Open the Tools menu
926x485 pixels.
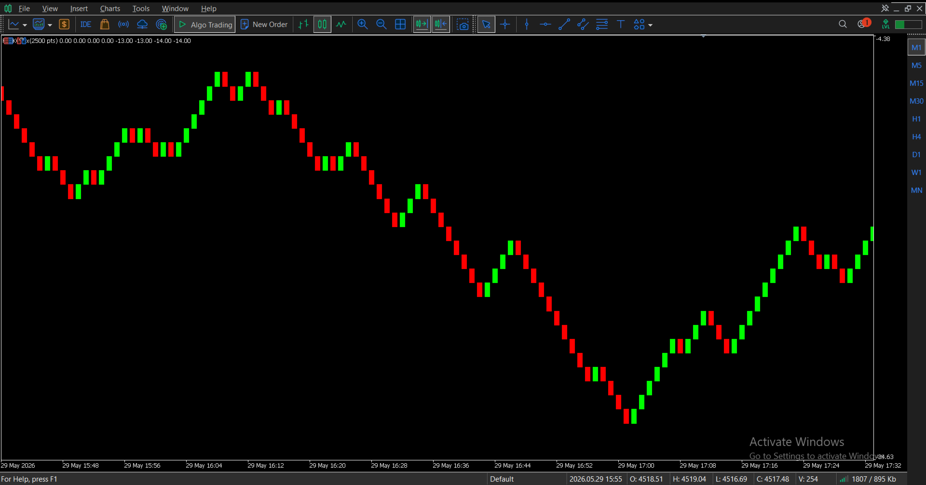(141, 9)
